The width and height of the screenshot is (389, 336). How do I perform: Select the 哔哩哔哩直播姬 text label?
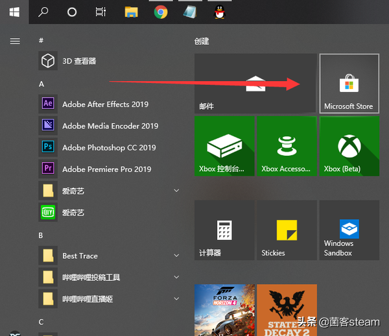(88, 299)
